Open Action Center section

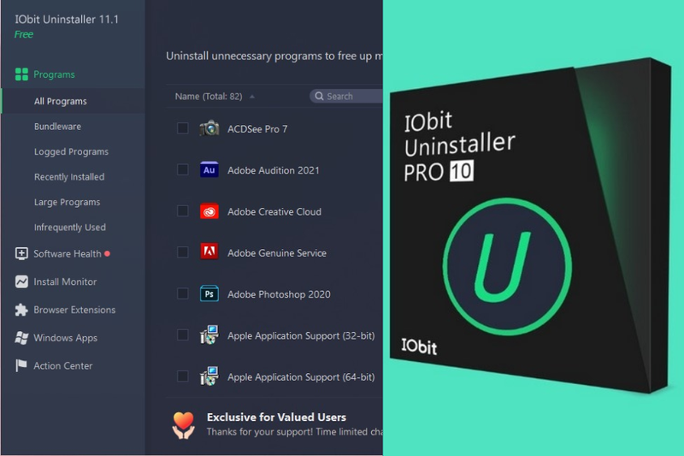(62, 365)
